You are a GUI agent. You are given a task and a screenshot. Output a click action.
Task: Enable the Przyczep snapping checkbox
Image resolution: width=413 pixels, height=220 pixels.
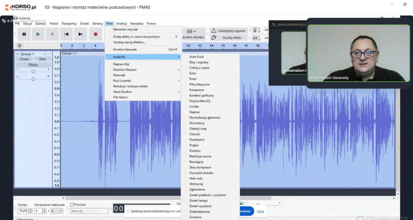pos(72,204)
